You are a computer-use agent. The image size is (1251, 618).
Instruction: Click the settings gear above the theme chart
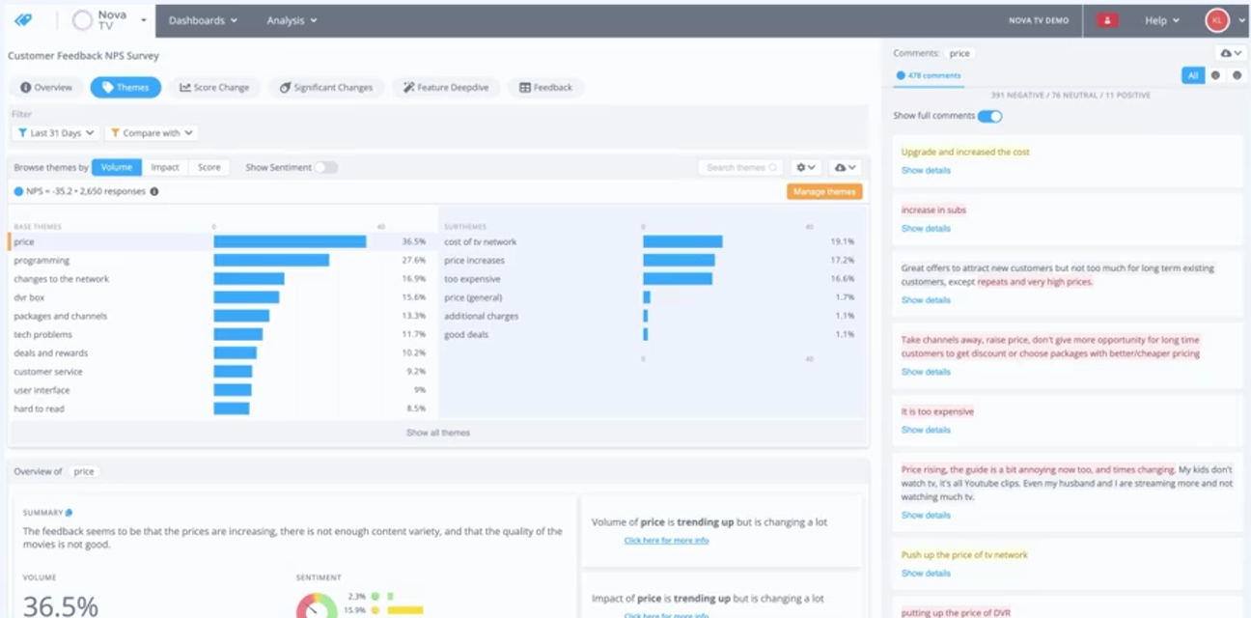click(x=804, y=167)
